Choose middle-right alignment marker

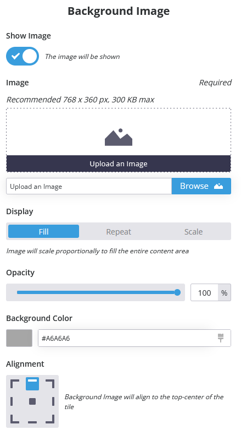point(53,401)
